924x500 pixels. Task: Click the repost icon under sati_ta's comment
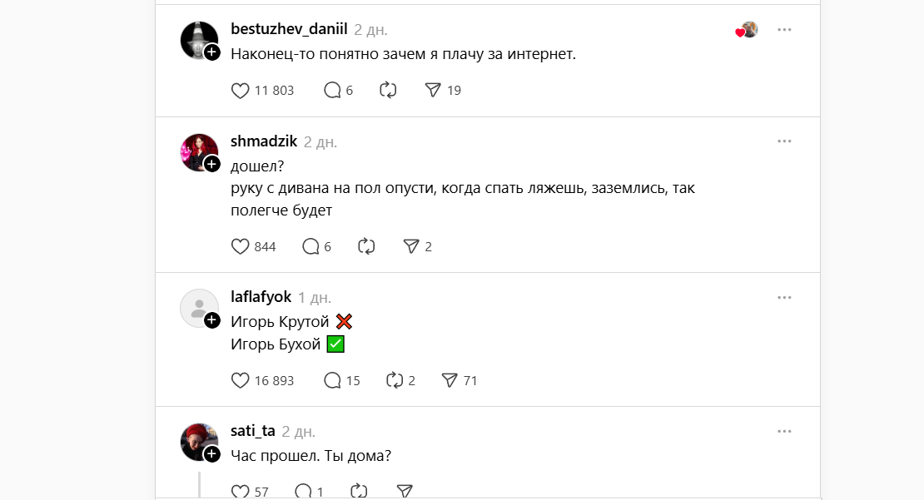358,491
